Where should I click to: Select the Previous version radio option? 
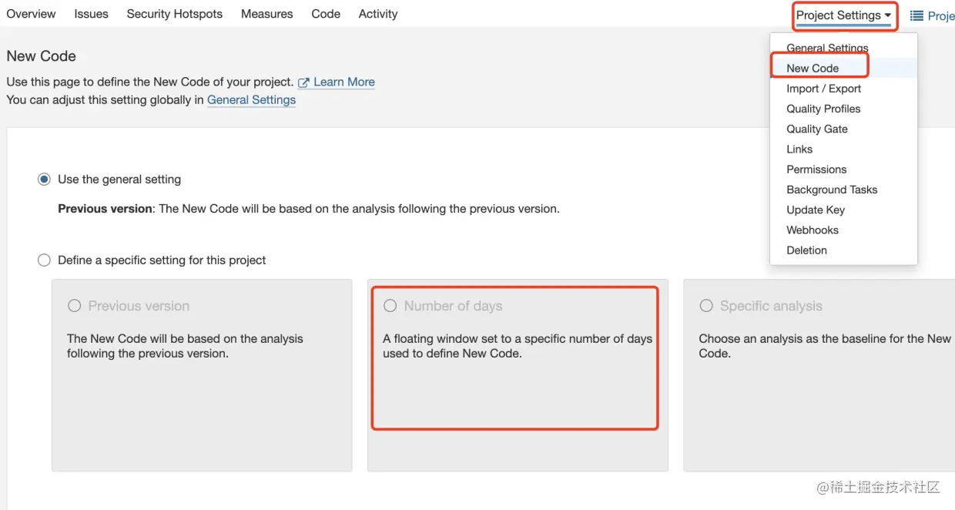pyautogui.click(x=75, y=306)
